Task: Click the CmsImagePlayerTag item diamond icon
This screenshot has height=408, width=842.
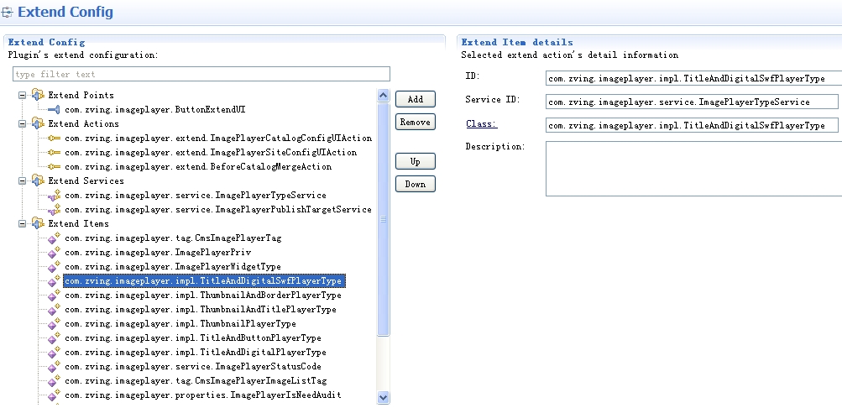Action: (x=54, y=238)
